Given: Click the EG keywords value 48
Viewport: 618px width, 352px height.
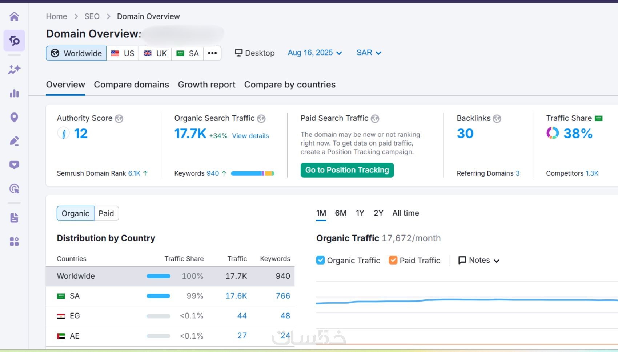Looking at the screenshot, I should click(285, 316).
